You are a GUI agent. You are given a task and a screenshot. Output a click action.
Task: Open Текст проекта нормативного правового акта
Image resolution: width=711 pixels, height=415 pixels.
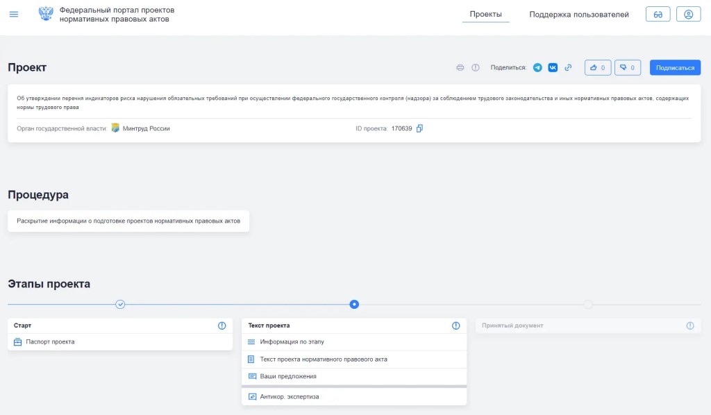354,359
